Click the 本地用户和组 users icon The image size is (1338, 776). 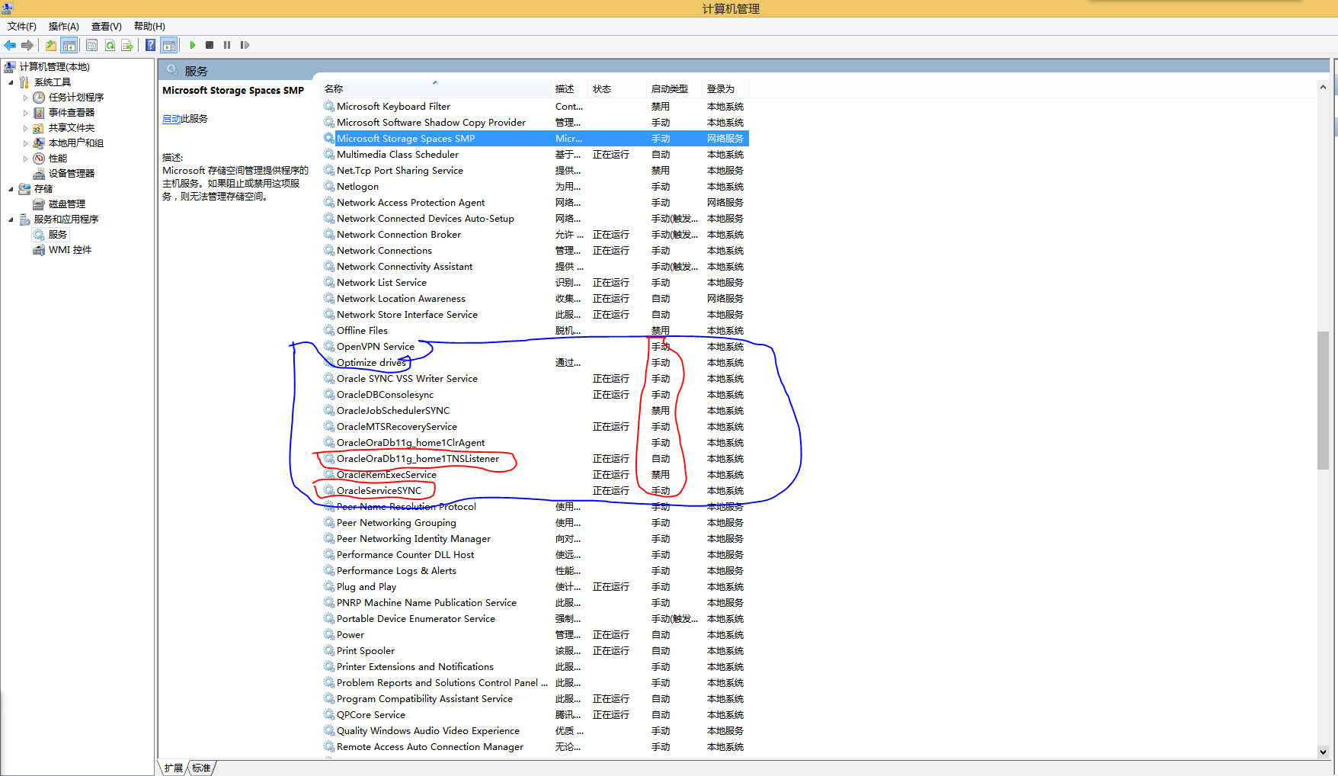39,143
